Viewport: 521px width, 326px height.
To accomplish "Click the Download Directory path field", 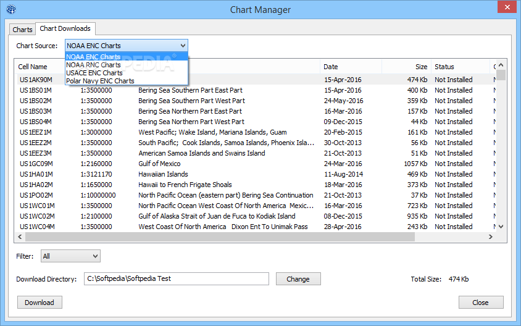I will (x=177, y=279).
